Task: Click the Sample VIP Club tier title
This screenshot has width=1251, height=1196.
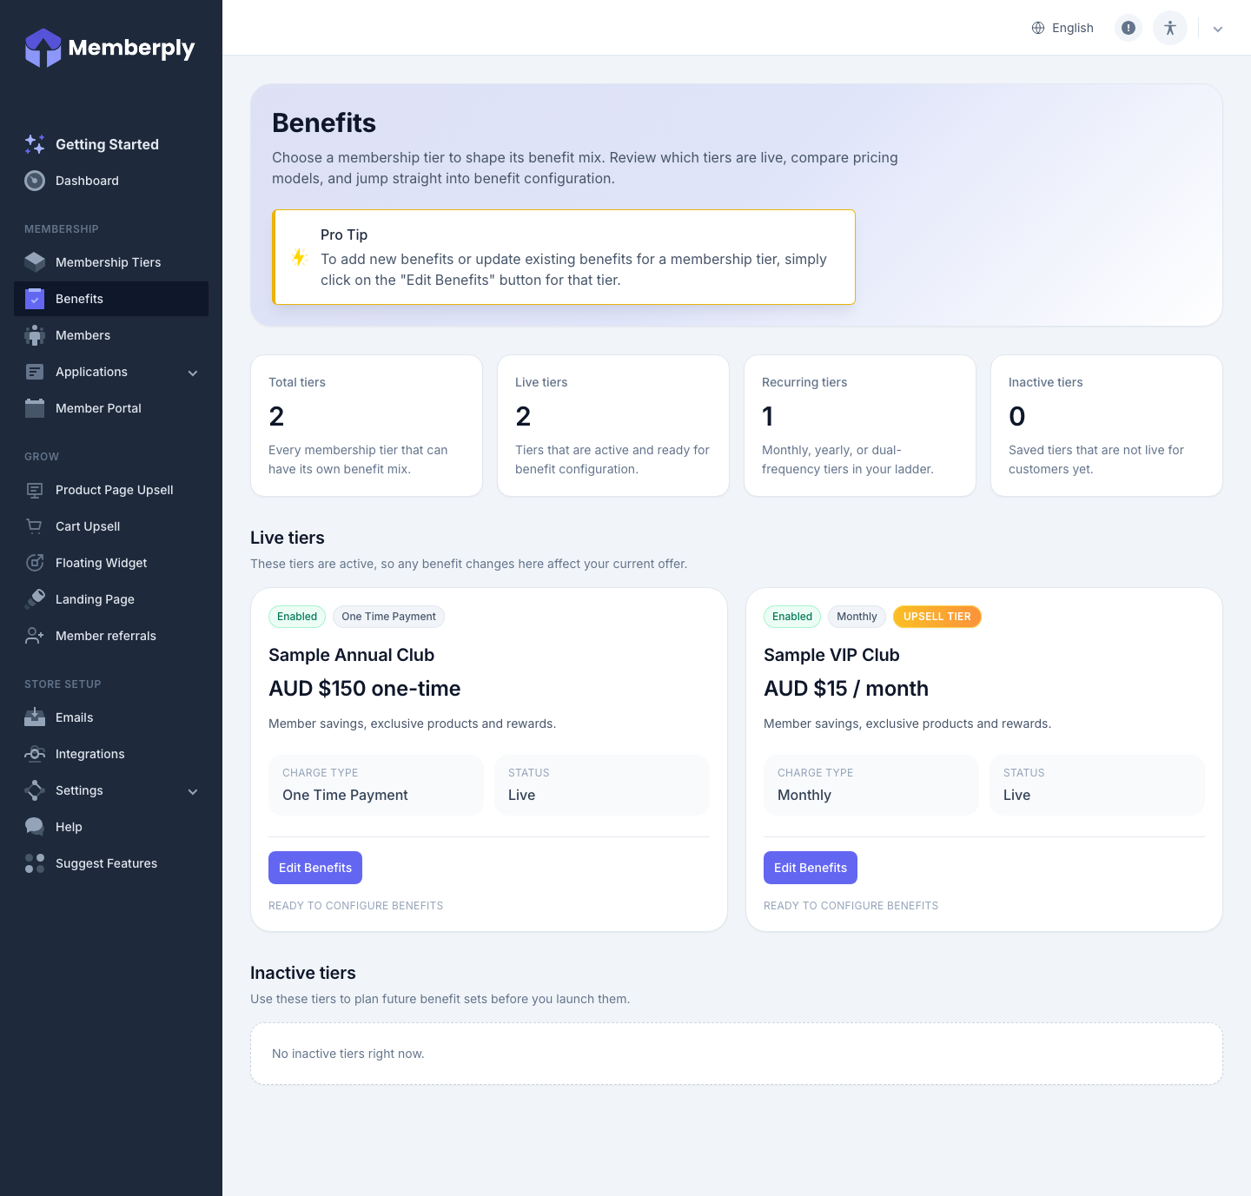Action: tap(831, 655)
